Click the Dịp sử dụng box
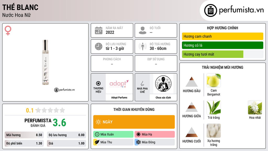 coord(156,63)
